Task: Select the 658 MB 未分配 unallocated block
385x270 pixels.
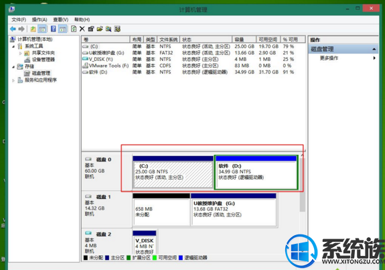Action: click(x=161, y=210)
